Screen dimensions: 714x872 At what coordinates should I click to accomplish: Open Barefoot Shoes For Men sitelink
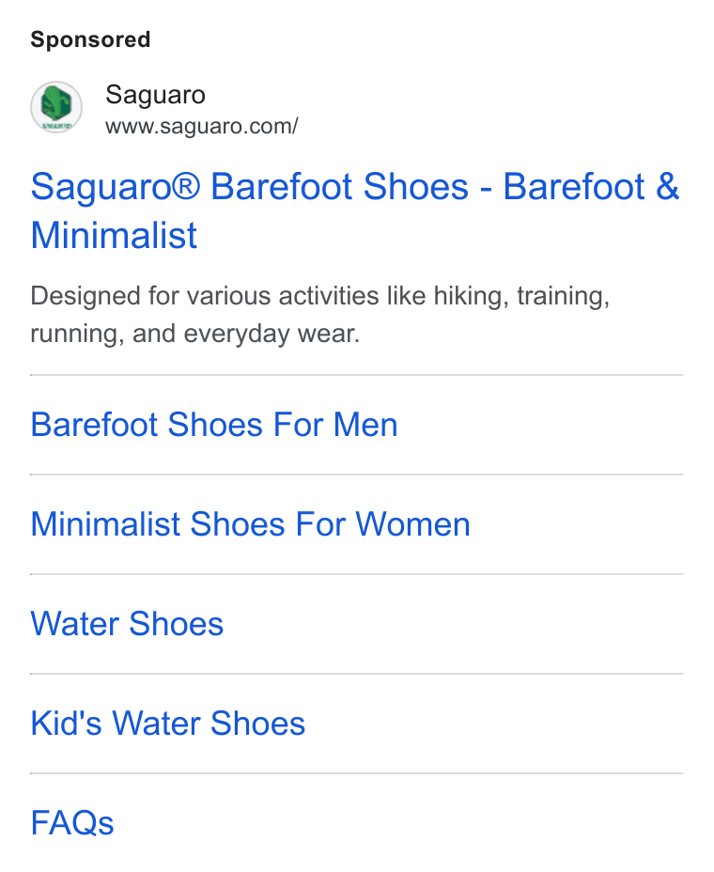(x=214, y=425)
